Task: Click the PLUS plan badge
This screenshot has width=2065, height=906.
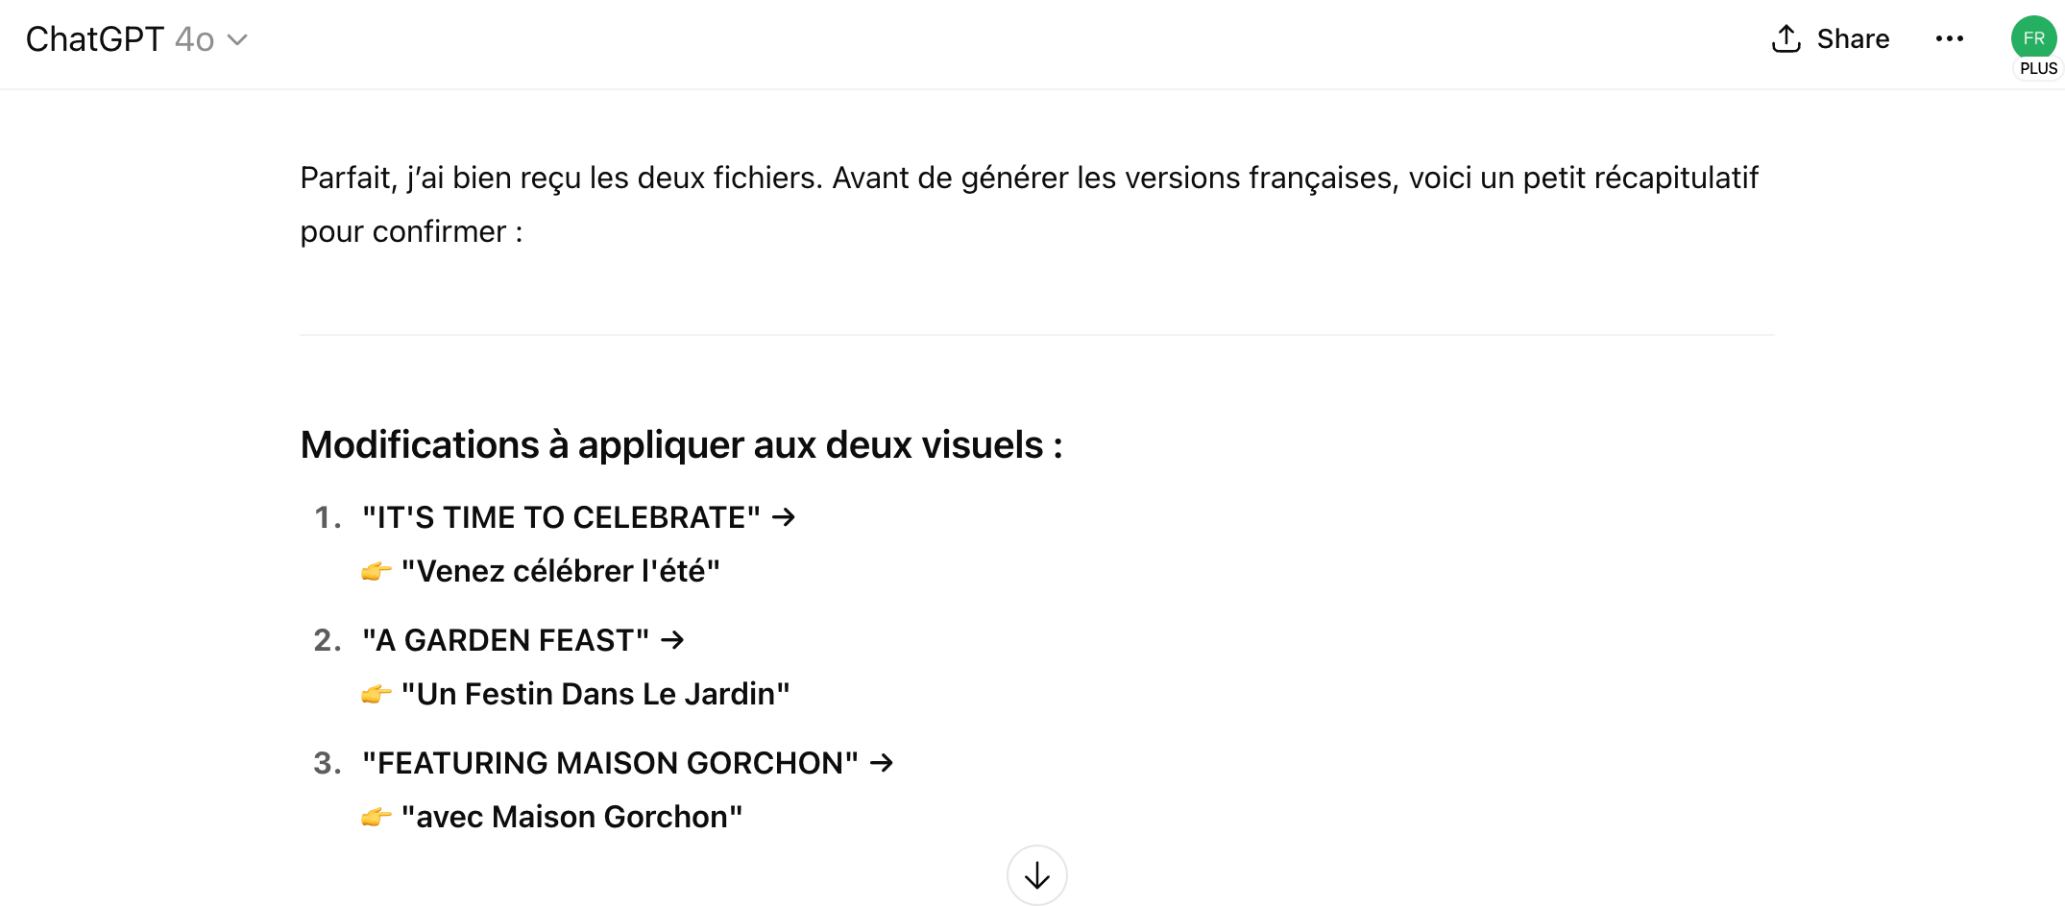Action: click(x=2038, y=69)
